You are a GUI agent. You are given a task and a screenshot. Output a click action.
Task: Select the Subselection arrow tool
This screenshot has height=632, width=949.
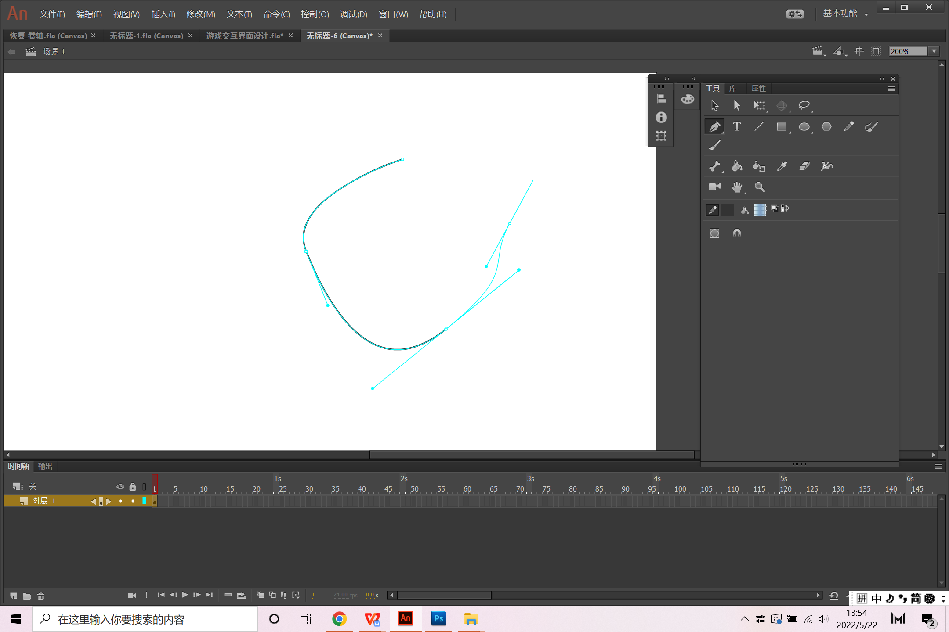(737, 105)
